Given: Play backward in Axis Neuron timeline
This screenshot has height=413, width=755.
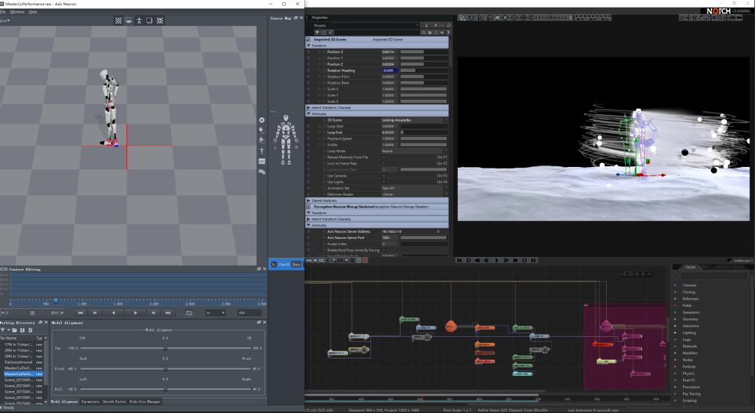Looking at the screenshot, I should coord(114,313).
